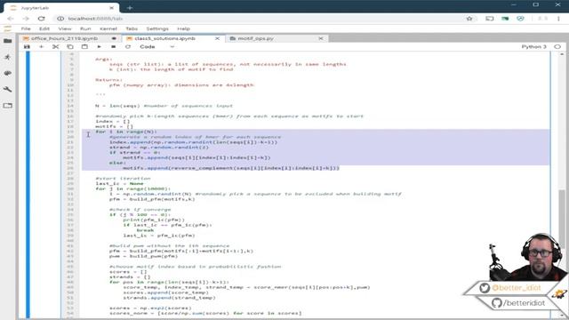The height and width of the screenshot is (320, 569).
Task: Open the cell type Code dropdown
Action: [156, 47]
